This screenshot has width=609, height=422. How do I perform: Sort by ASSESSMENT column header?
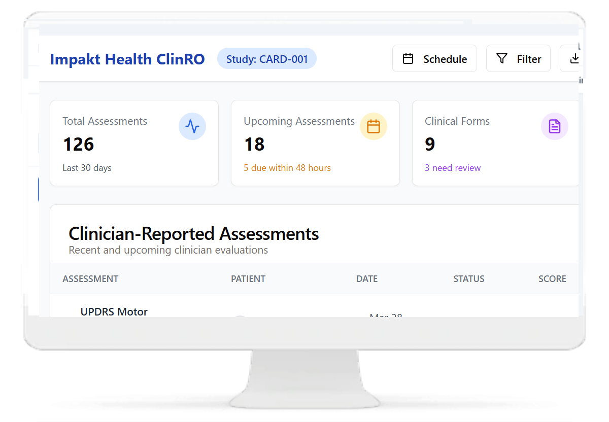tap(90, 279)
